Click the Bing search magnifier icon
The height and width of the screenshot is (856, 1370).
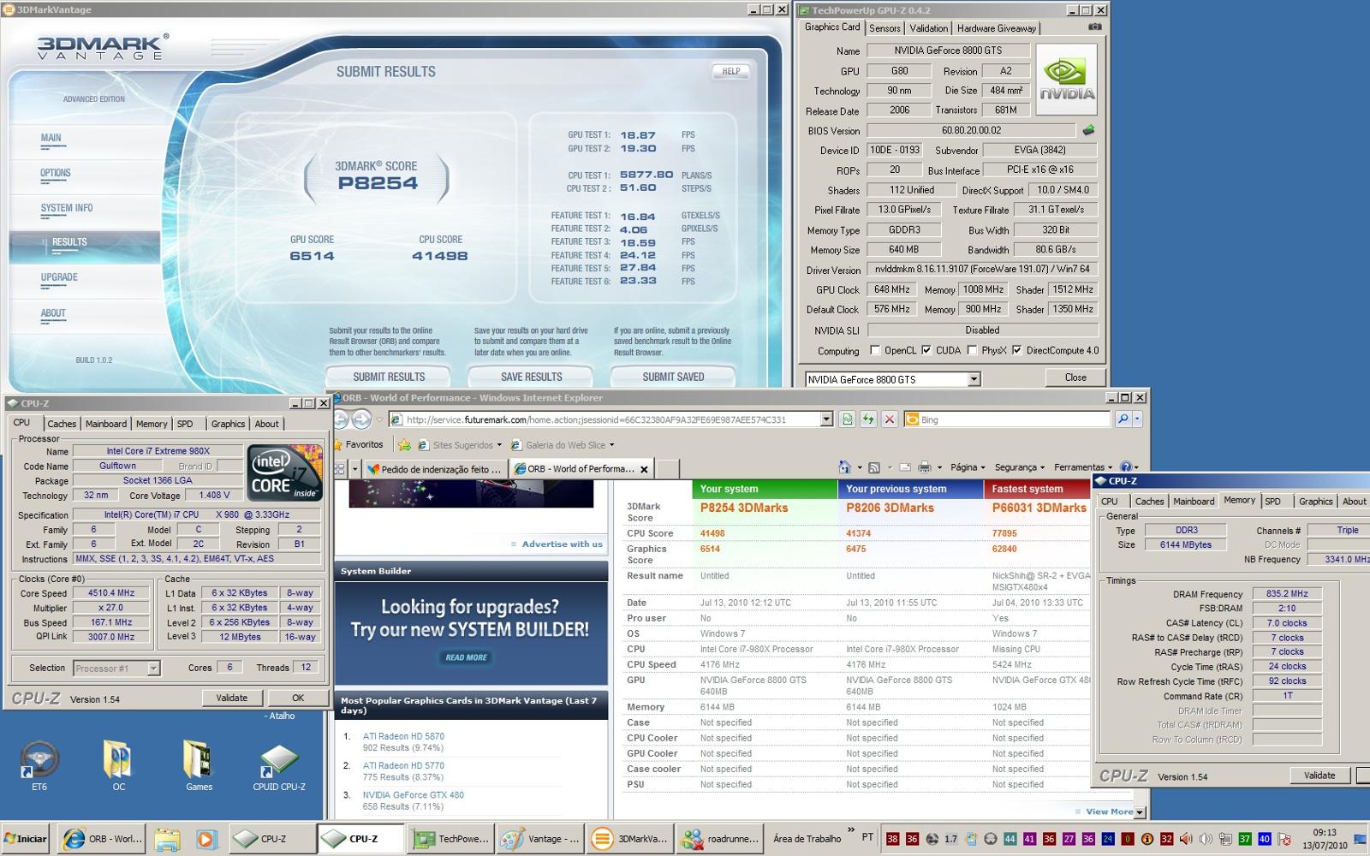coord(1123,419)
